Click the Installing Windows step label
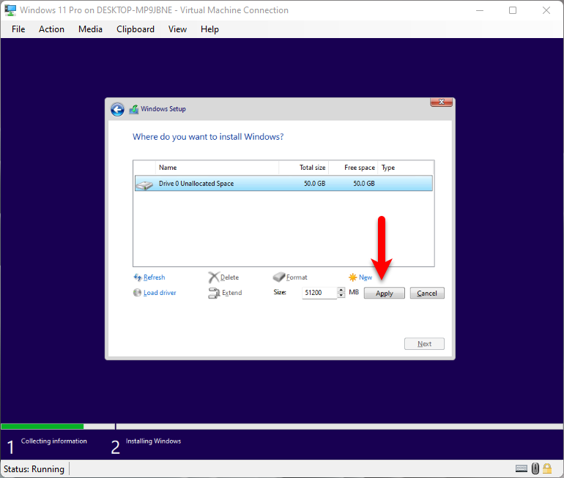The width and height of the screenshot is (564, 478). pyautogui.click(x=153, y=441)
